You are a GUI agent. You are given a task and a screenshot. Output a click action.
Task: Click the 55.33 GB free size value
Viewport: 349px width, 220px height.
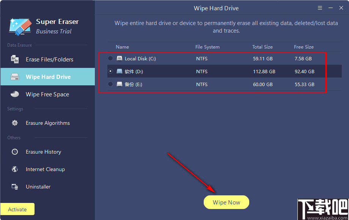click(x=305, y=85)
